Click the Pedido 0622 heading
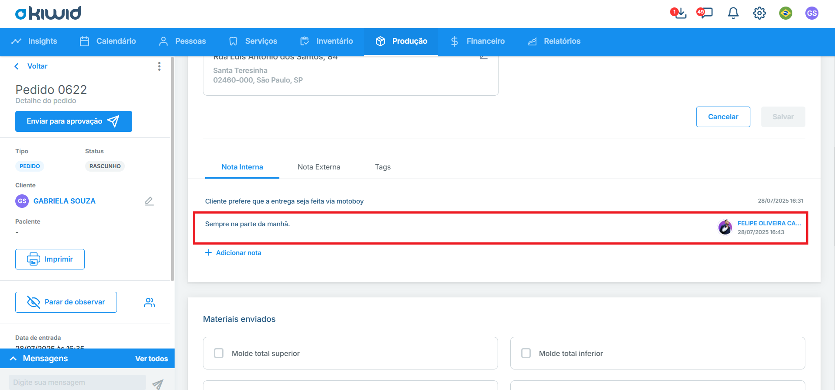Viewport: 835px width, 390px height. click(51, 90)
